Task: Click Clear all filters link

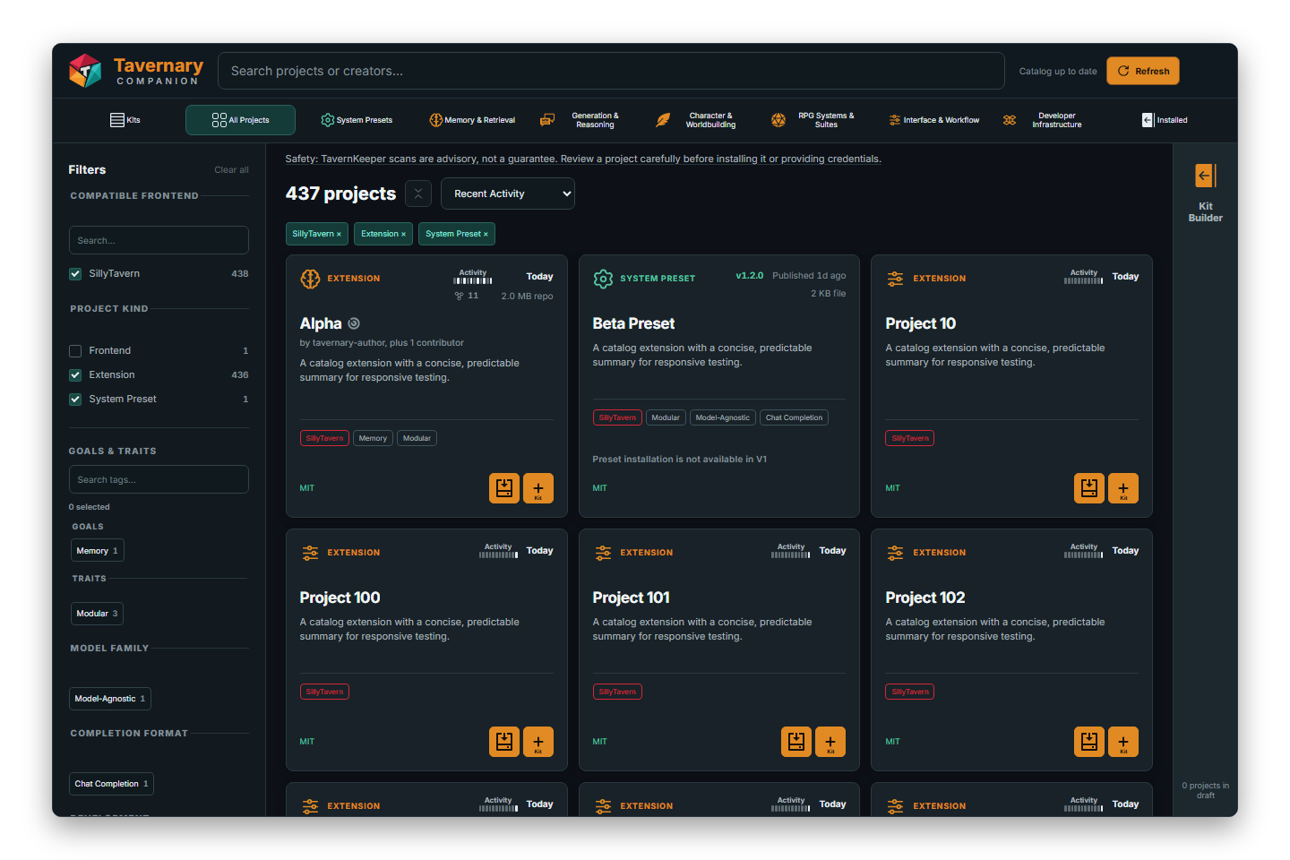Action: (231, 170)
